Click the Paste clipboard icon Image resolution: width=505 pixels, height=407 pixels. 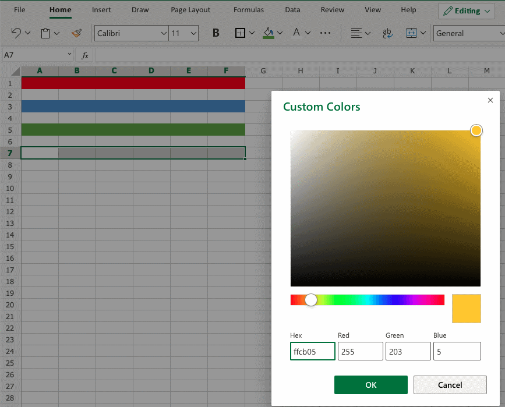tap(45, 33)
